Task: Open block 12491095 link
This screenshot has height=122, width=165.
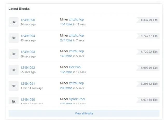Action: (x=28, y=20)
